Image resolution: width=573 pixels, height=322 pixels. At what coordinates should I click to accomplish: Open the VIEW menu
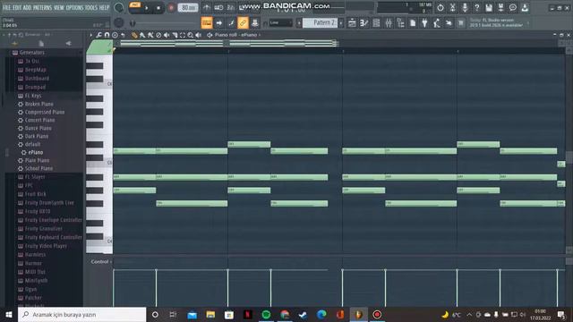pos(59,7)
